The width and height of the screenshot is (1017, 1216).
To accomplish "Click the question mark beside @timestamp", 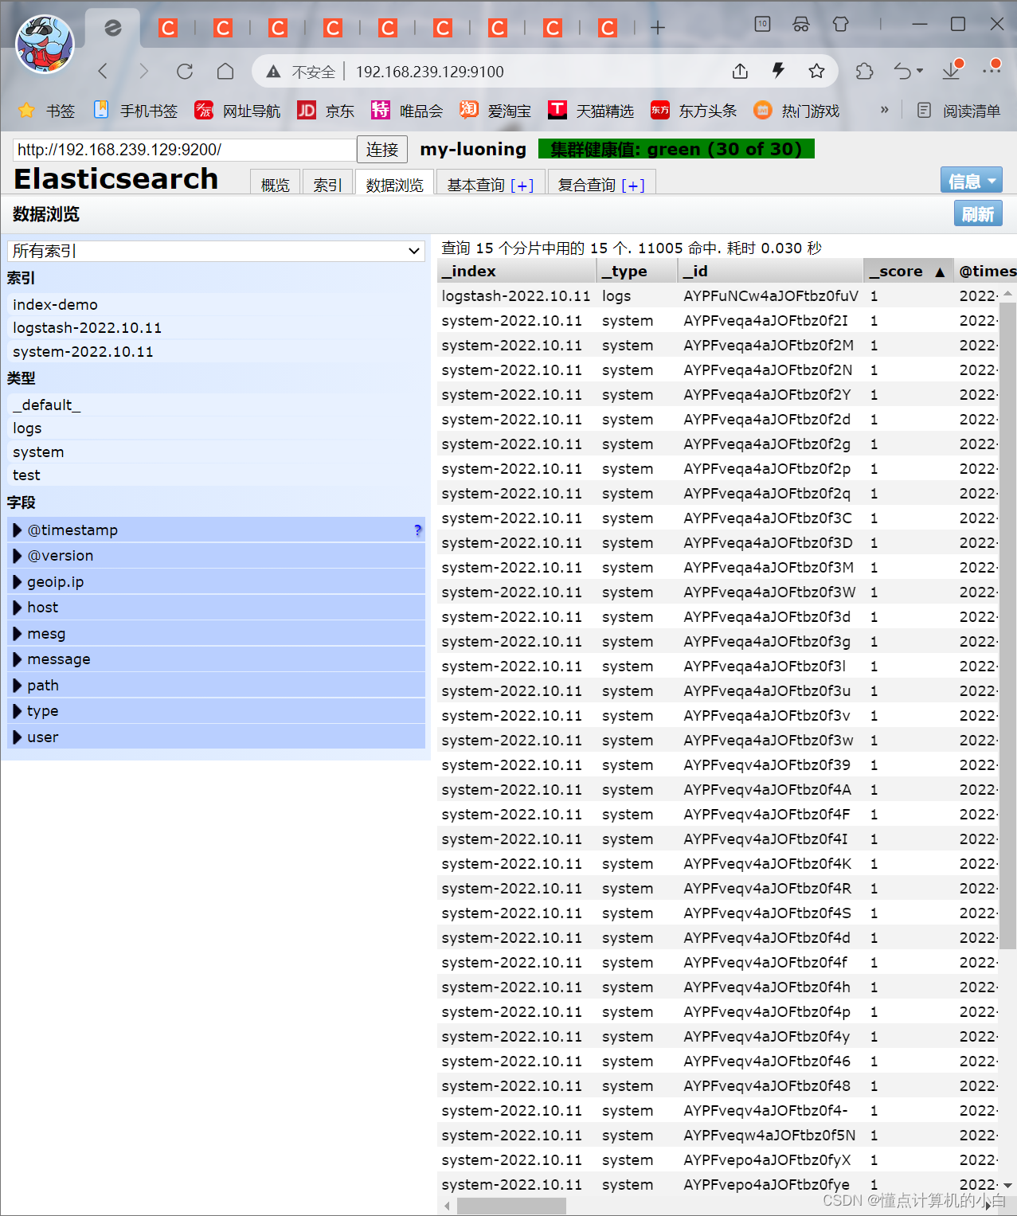I will 417,530.
